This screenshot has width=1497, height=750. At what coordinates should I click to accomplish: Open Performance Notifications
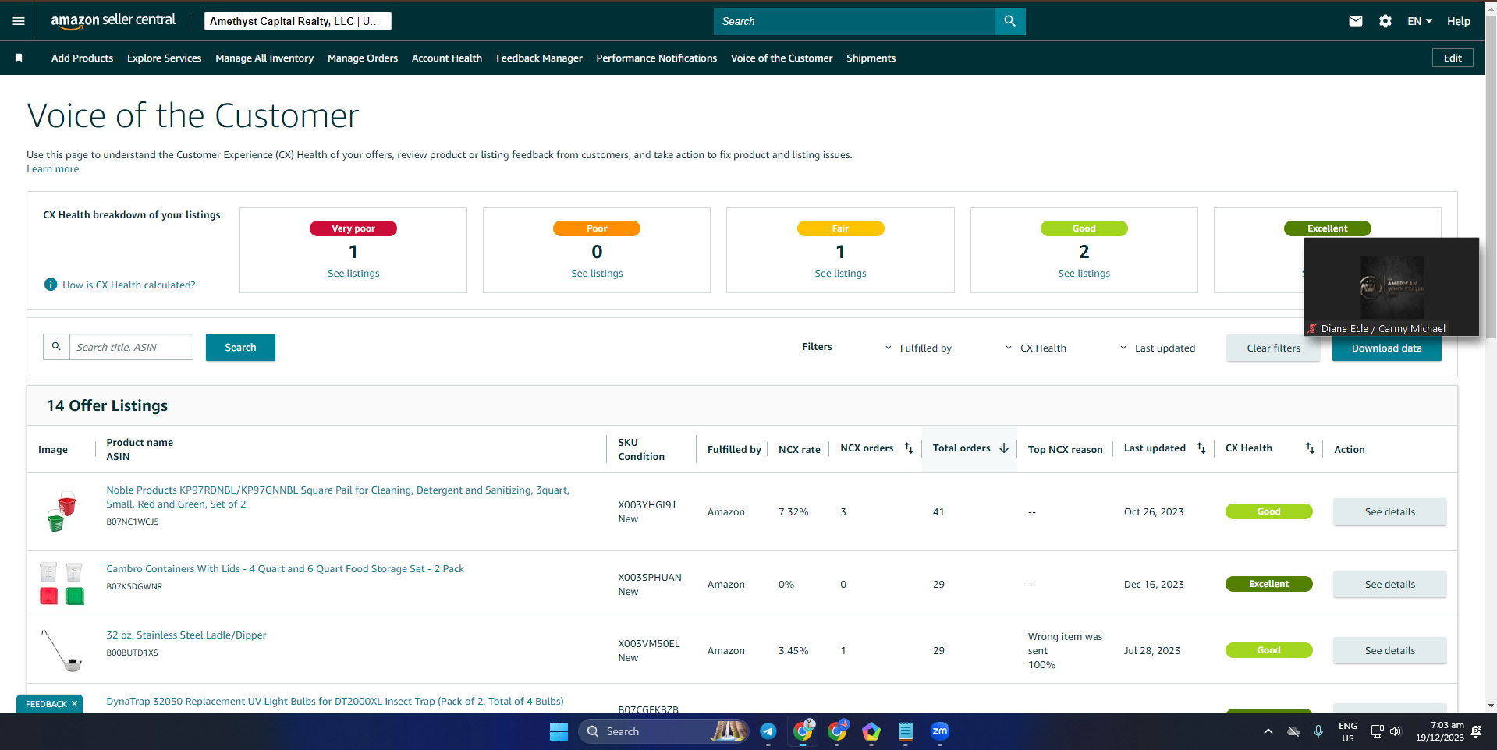pos(656,58)
